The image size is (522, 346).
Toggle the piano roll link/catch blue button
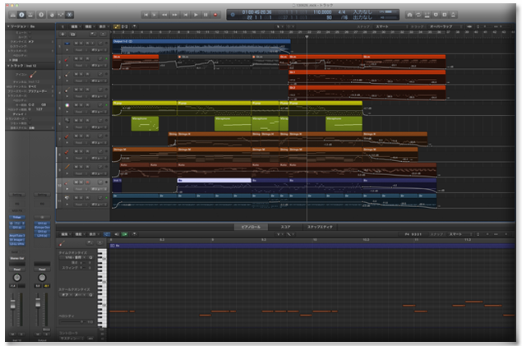107,234
